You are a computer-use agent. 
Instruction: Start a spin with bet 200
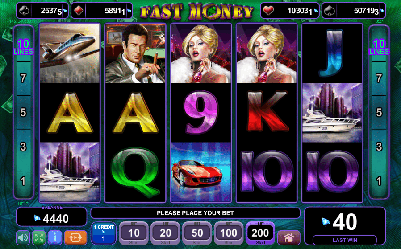click(x=260, y=233)
